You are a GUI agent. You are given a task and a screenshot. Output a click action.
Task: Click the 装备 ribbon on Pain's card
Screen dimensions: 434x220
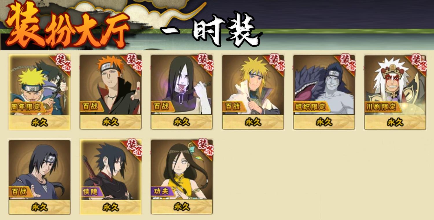point(133,63)
